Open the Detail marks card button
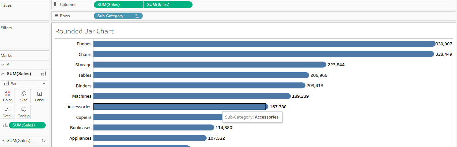Screen dimensions: 457x147 [x=7, y=112]
